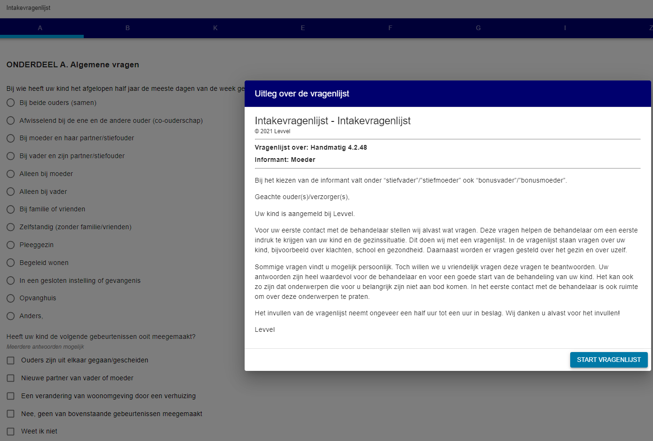The width and height of the screenshot is (653, 441).
Task: Click the ONDERDEEL A. Algemene vragen heading
Action: pyautogui.click(x=73, y=65)
